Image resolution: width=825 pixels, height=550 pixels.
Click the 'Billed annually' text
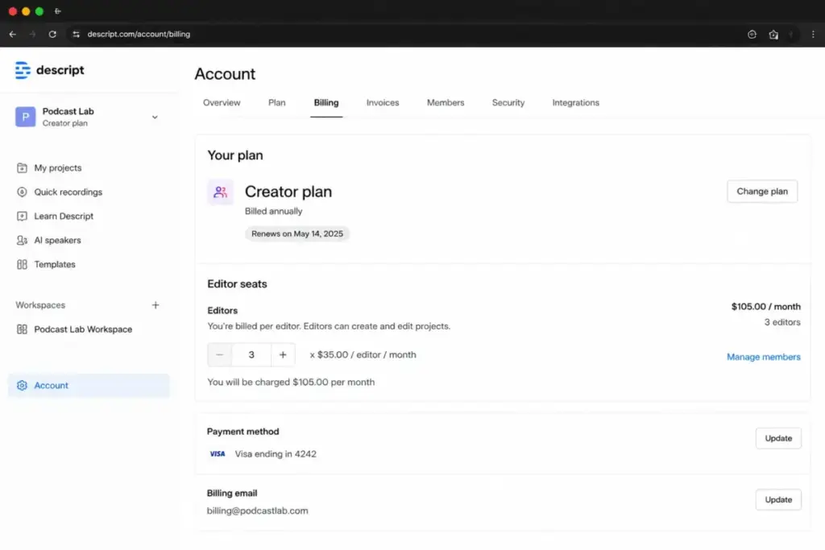(274, 211)
